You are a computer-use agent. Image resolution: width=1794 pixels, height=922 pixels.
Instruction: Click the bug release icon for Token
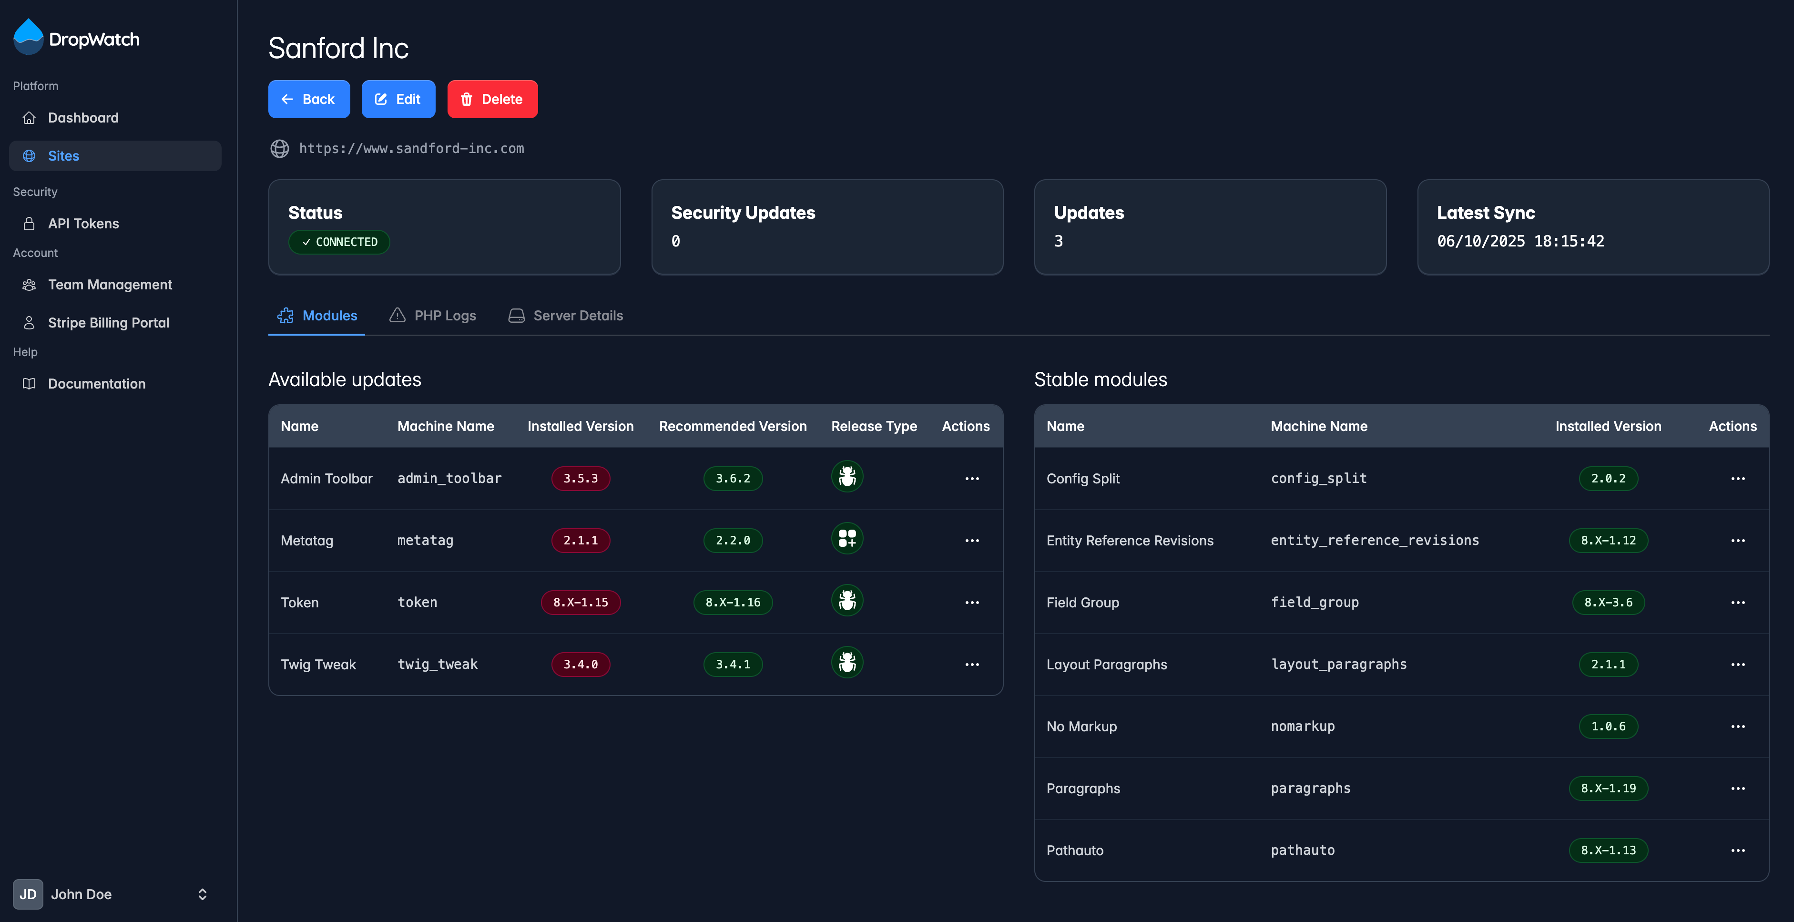point(847,601)
